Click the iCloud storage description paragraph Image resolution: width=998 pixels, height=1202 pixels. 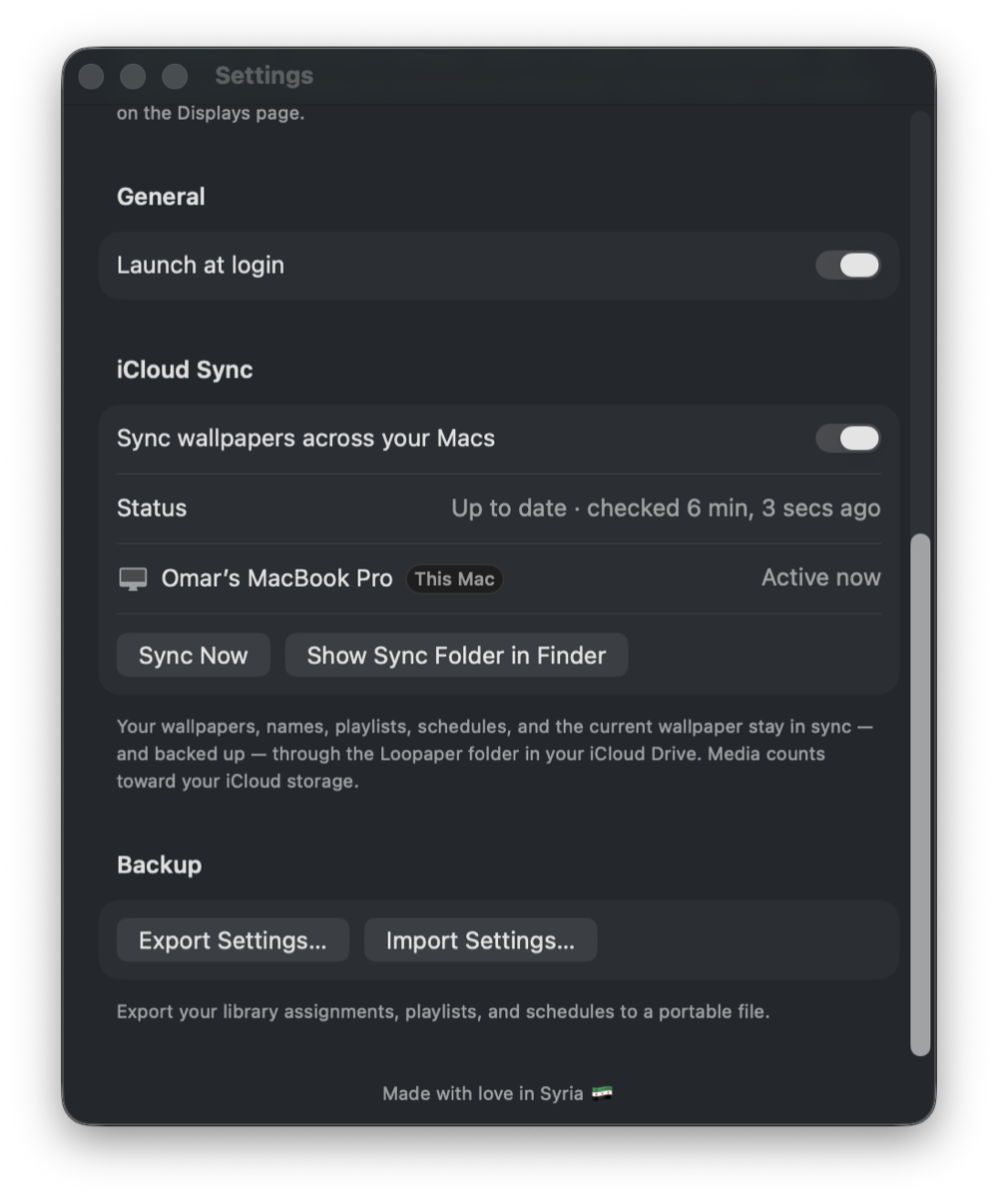495,754
